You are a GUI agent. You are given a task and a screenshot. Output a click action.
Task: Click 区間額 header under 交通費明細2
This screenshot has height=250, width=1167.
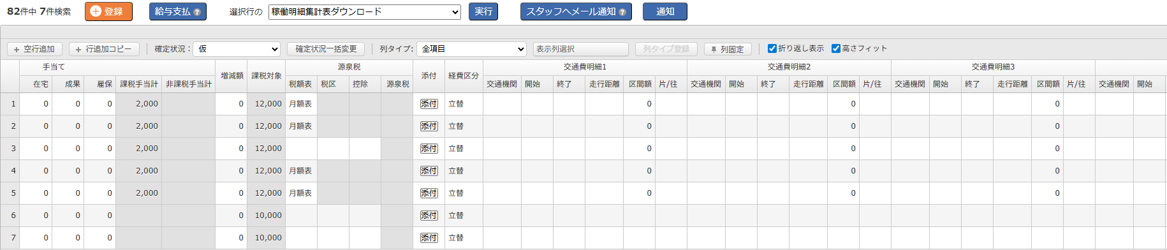(x=843, y=84)
